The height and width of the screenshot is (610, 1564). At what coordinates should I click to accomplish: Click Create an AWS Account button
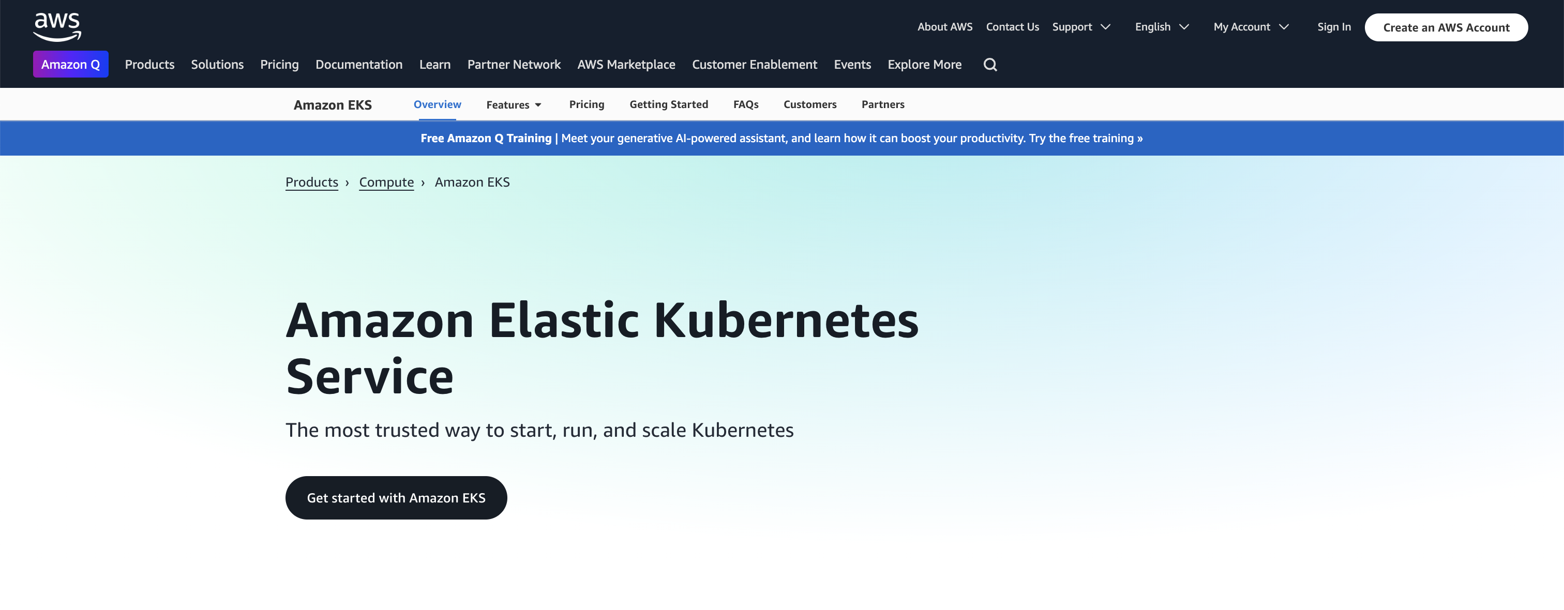pos(1446,27)
